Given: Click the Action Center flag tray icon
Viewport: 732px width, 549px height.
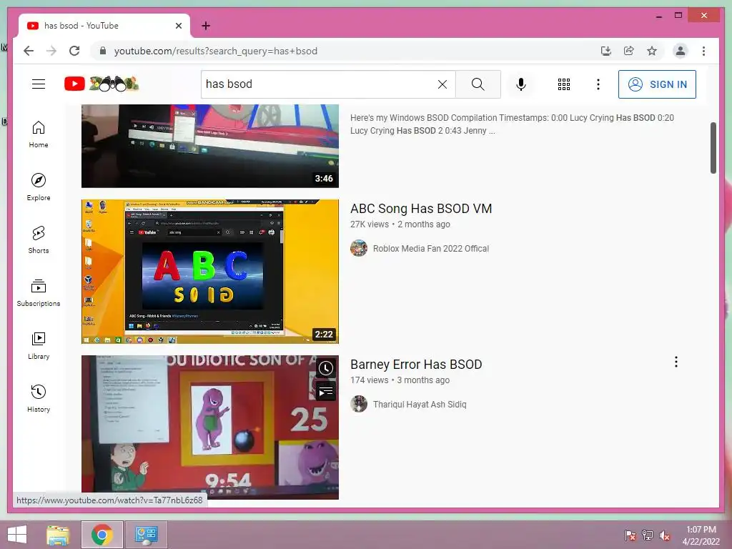Looking at the screenshot, I should (630, 535).
